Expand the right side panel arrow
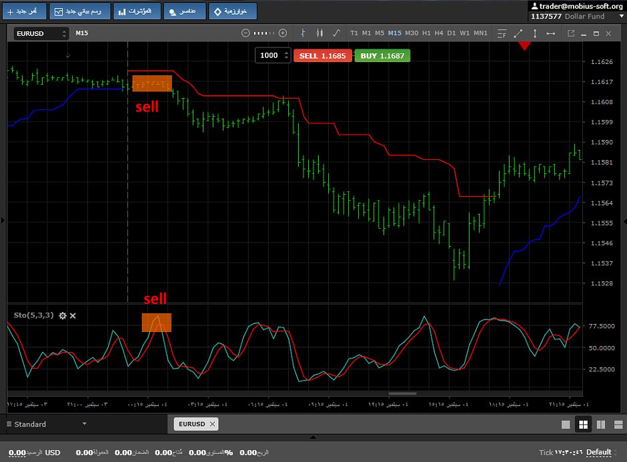The image size is (627, 462). tap(624, 220)
